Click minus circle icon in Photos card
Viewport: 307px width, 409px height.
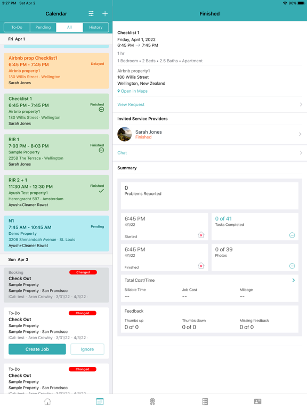click(x=292, y=266)
